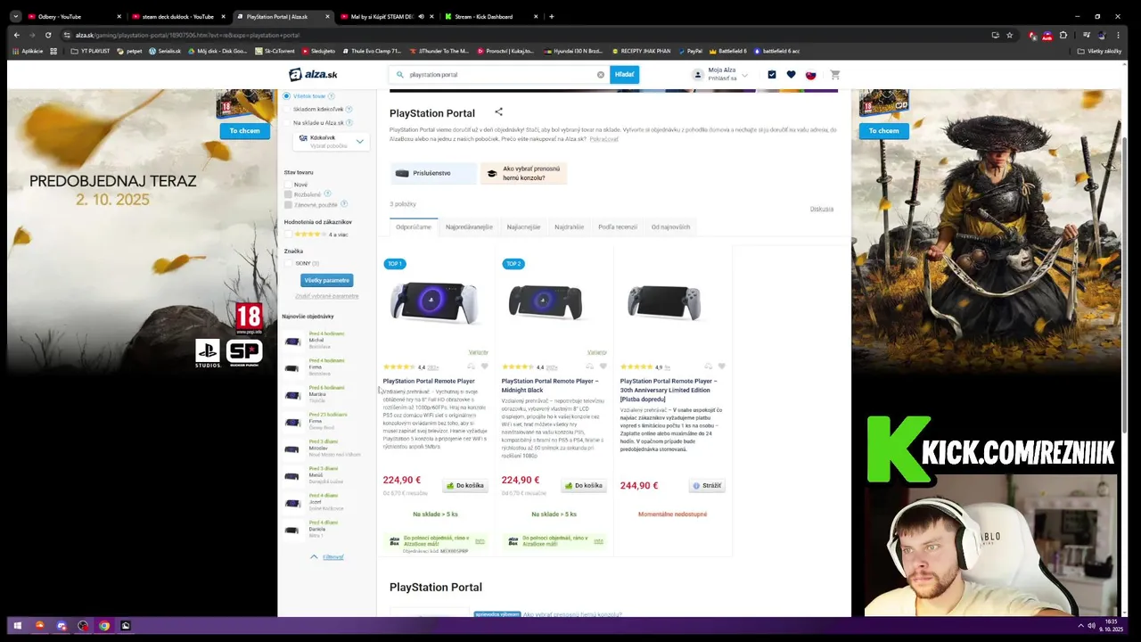Go back in the Chrome browser
The width and height of the screenshot is (1141, 642).
tap(16, 35)
